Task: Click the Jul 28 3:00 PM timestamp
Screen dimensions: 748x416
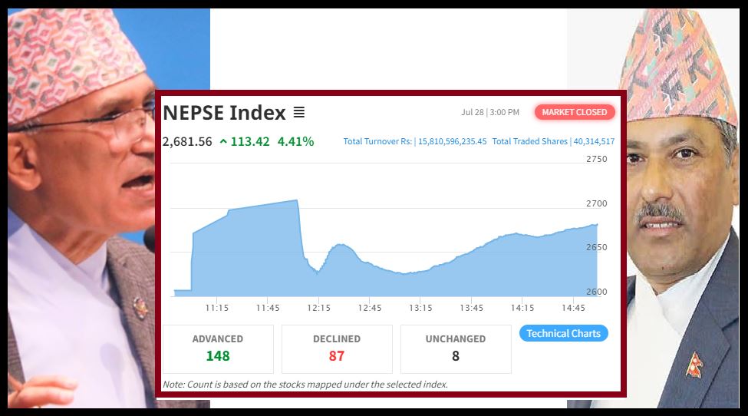Action: 490,112
